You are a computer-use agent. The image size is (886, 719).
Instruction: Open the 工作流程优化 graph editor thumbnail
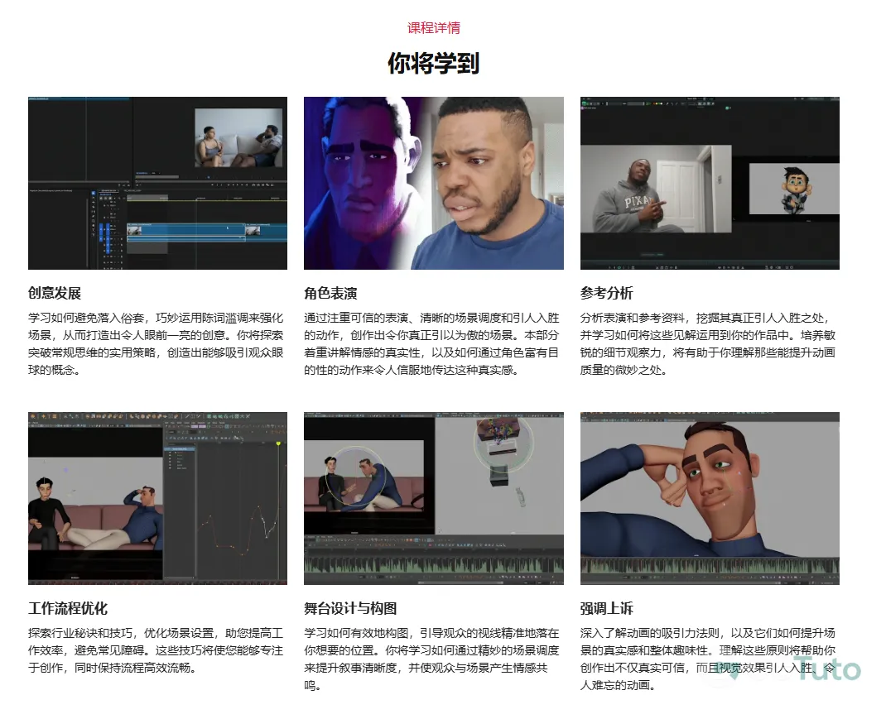157,498
